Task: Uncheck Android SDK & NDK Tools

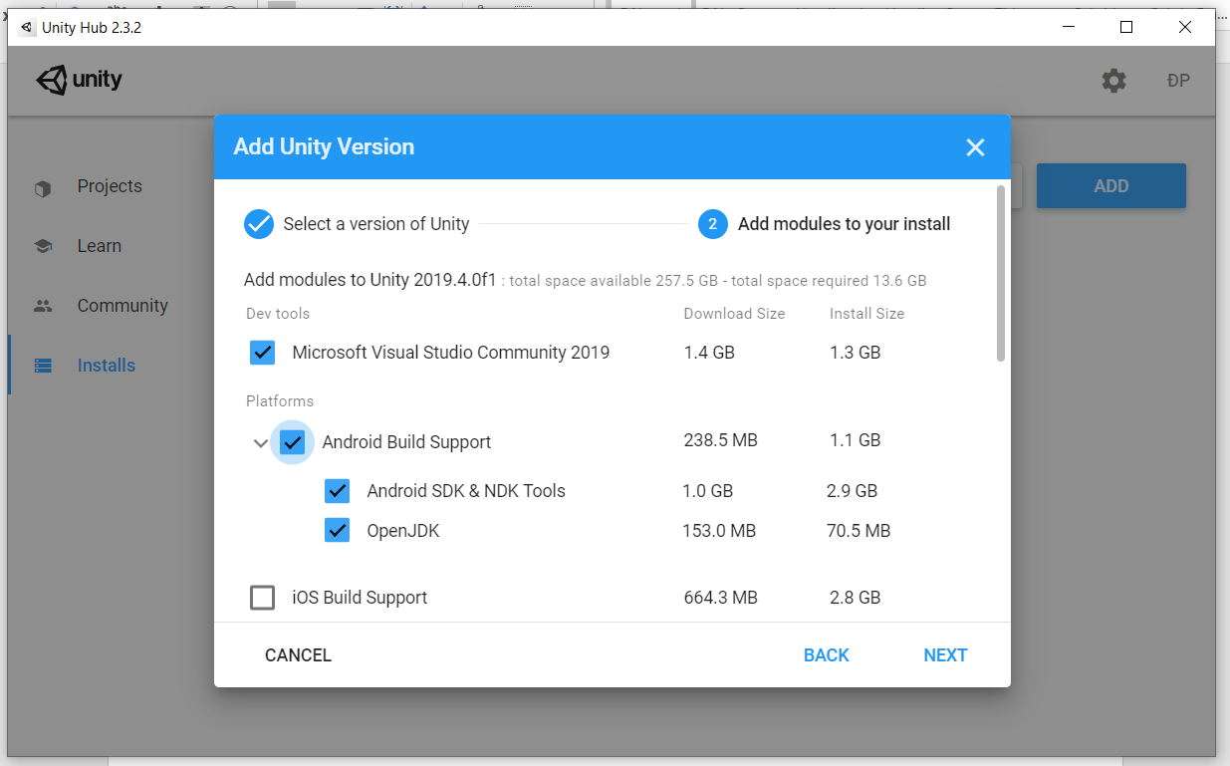Action: tap(338, 491)
